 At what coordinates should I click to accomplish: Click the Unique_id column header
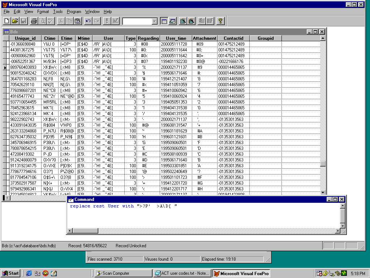tap(25, 38)
